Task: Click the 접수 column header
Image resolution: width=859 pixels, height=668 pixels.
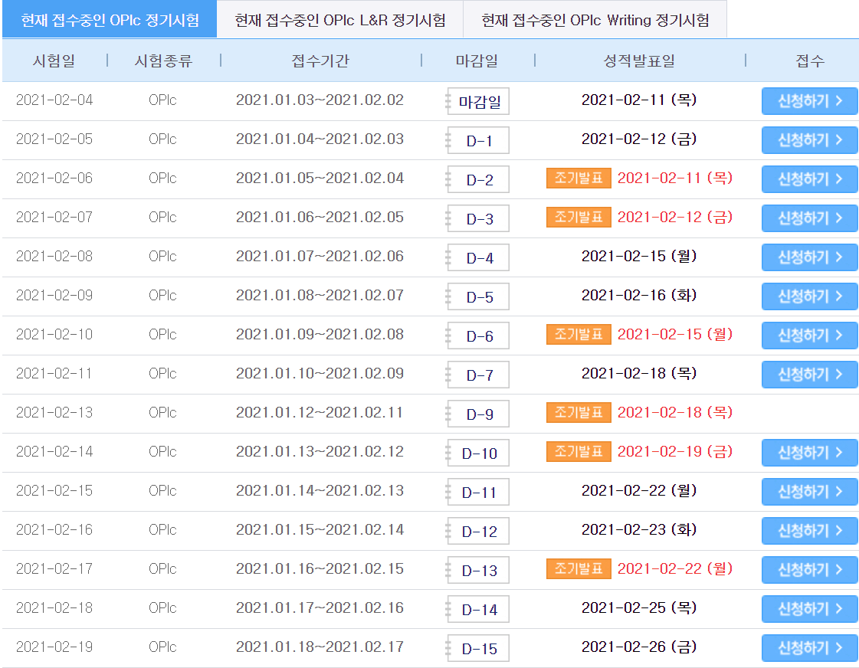Action: 810,61
